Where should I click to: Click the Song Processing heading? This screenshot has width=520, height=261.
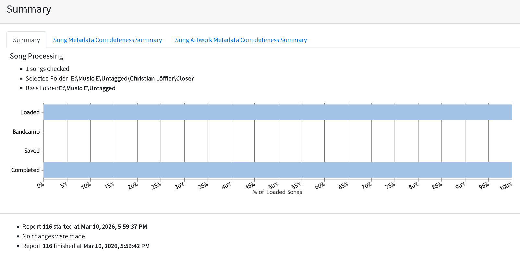click(36, 56)
